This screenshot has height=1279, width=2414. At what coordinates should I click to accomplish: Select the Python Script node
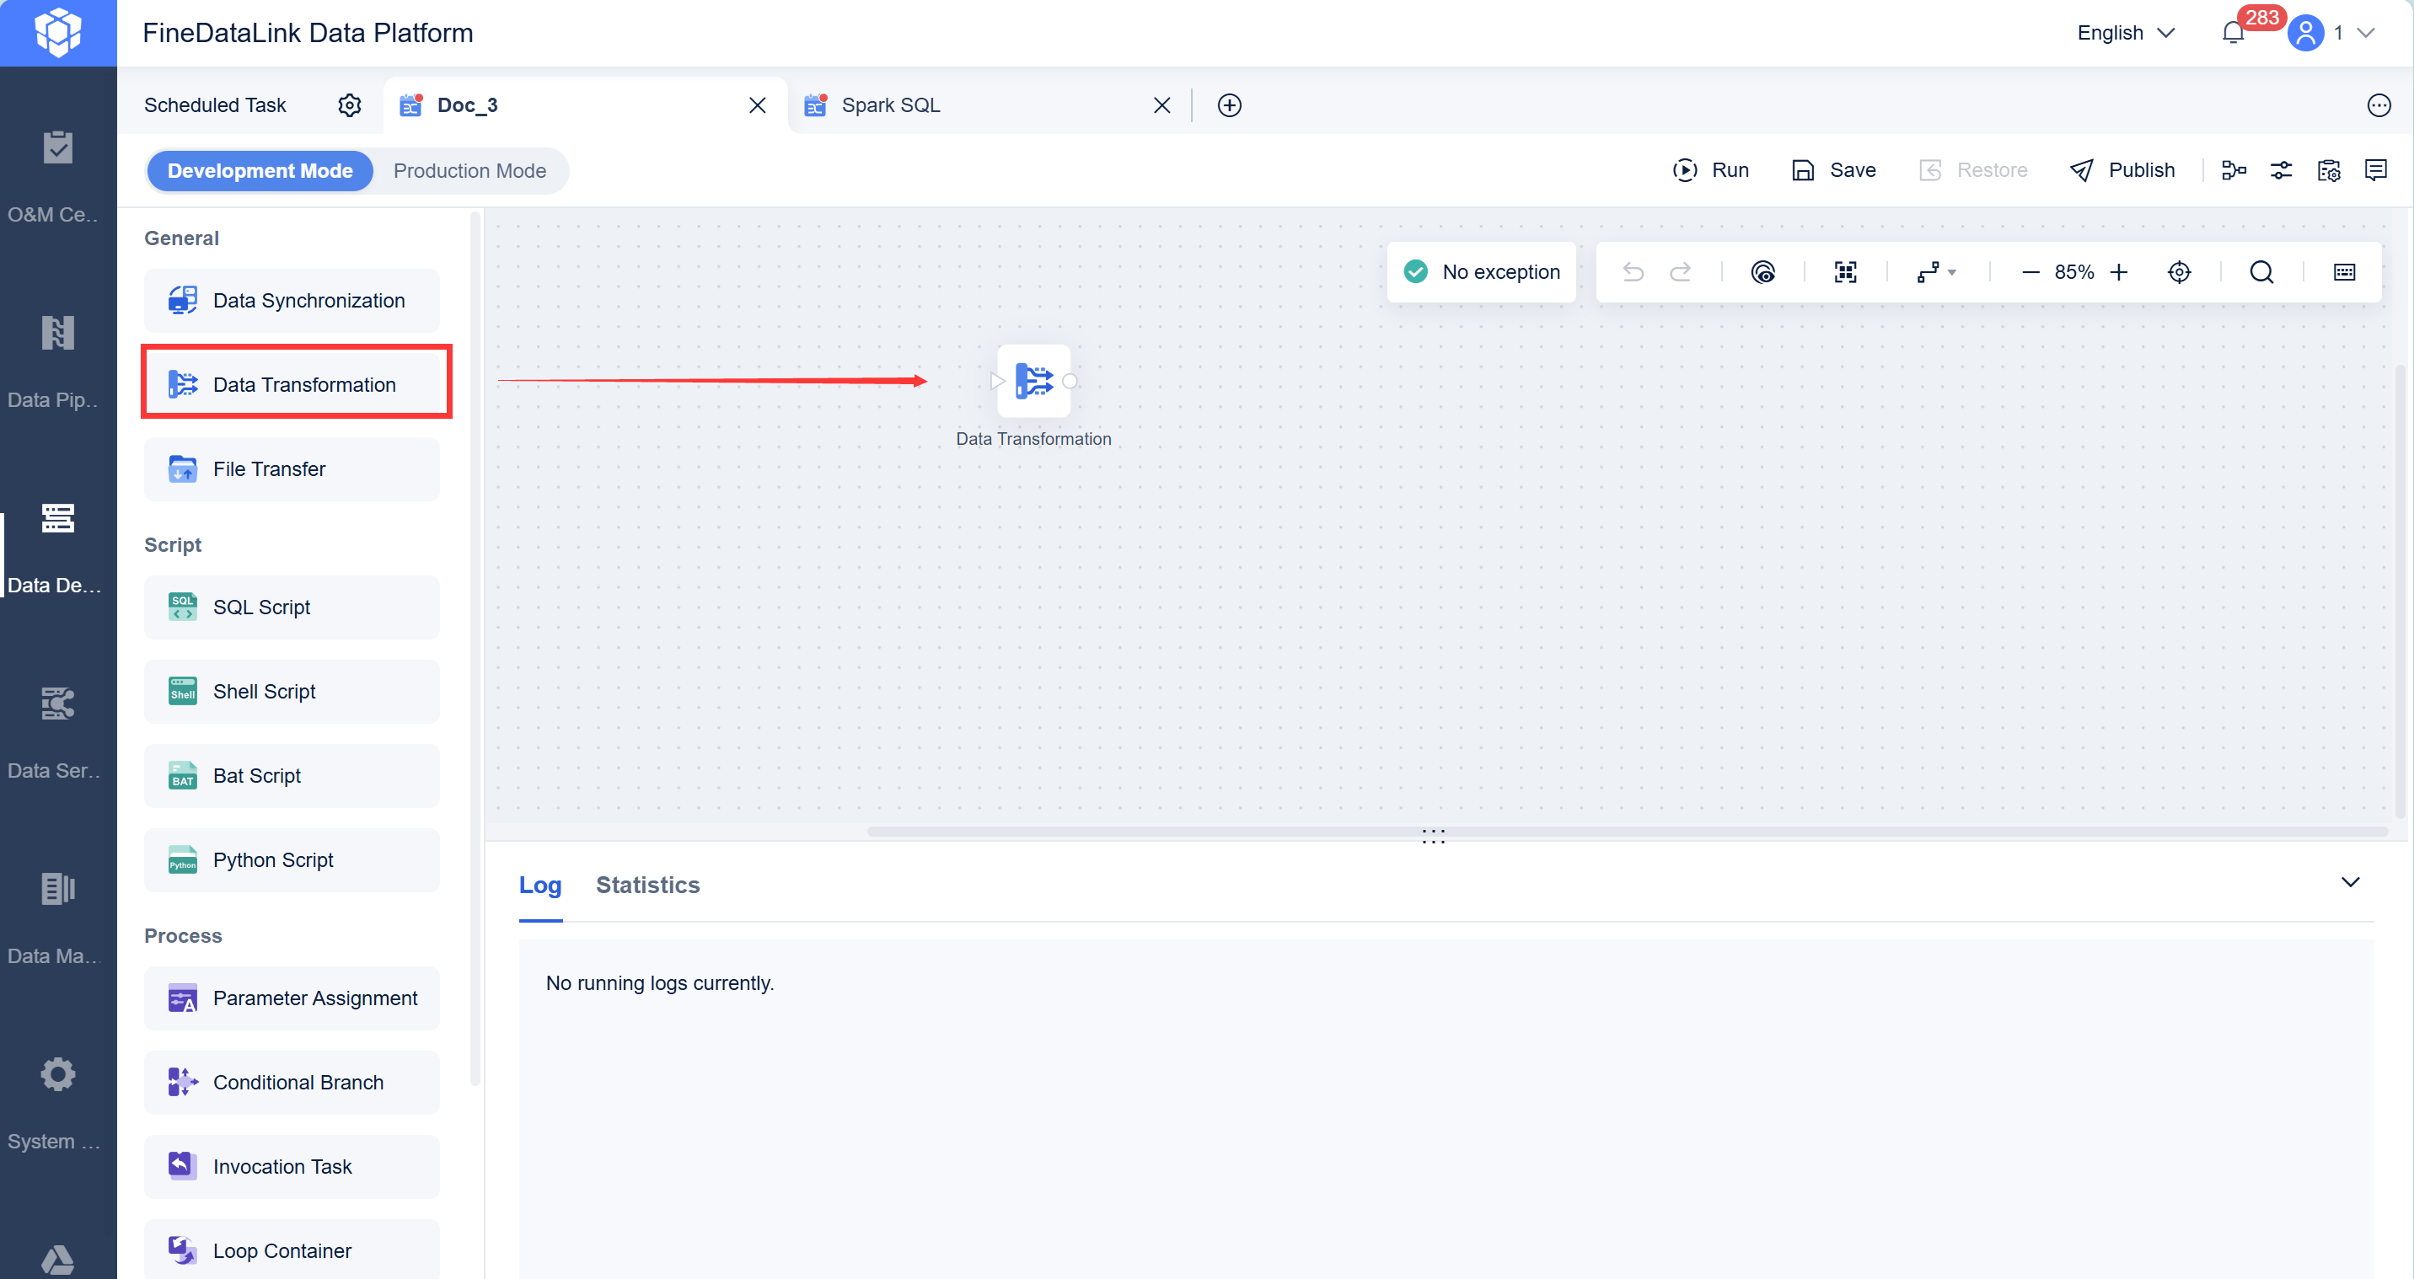pyautogui.click(x=273, y=860)
